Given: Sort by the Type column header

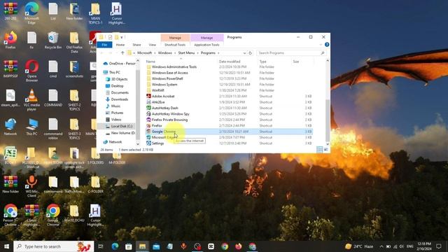Looking at the screenshot, I should (274, 62).
